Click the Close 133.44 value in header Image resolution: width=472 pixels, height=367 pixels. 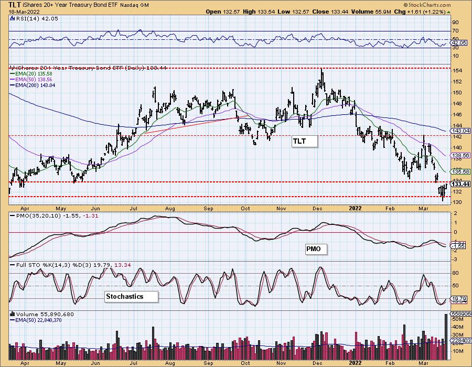point(330,12)
